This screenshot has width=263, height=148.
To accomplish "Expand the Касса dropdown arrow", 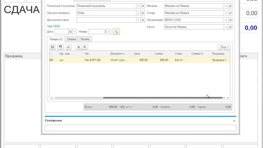I will pos(226,27).
